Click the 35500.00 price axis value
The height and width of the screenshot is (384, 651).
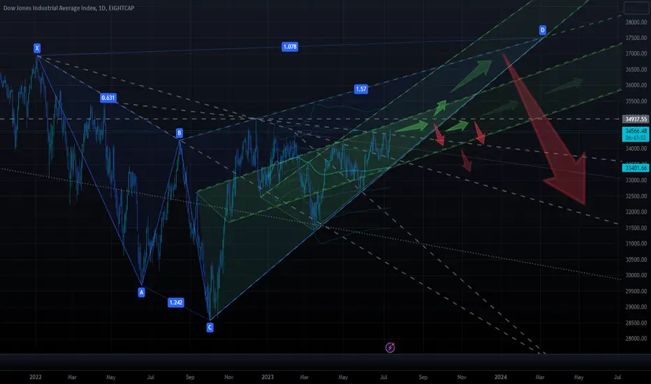[636, 101]
